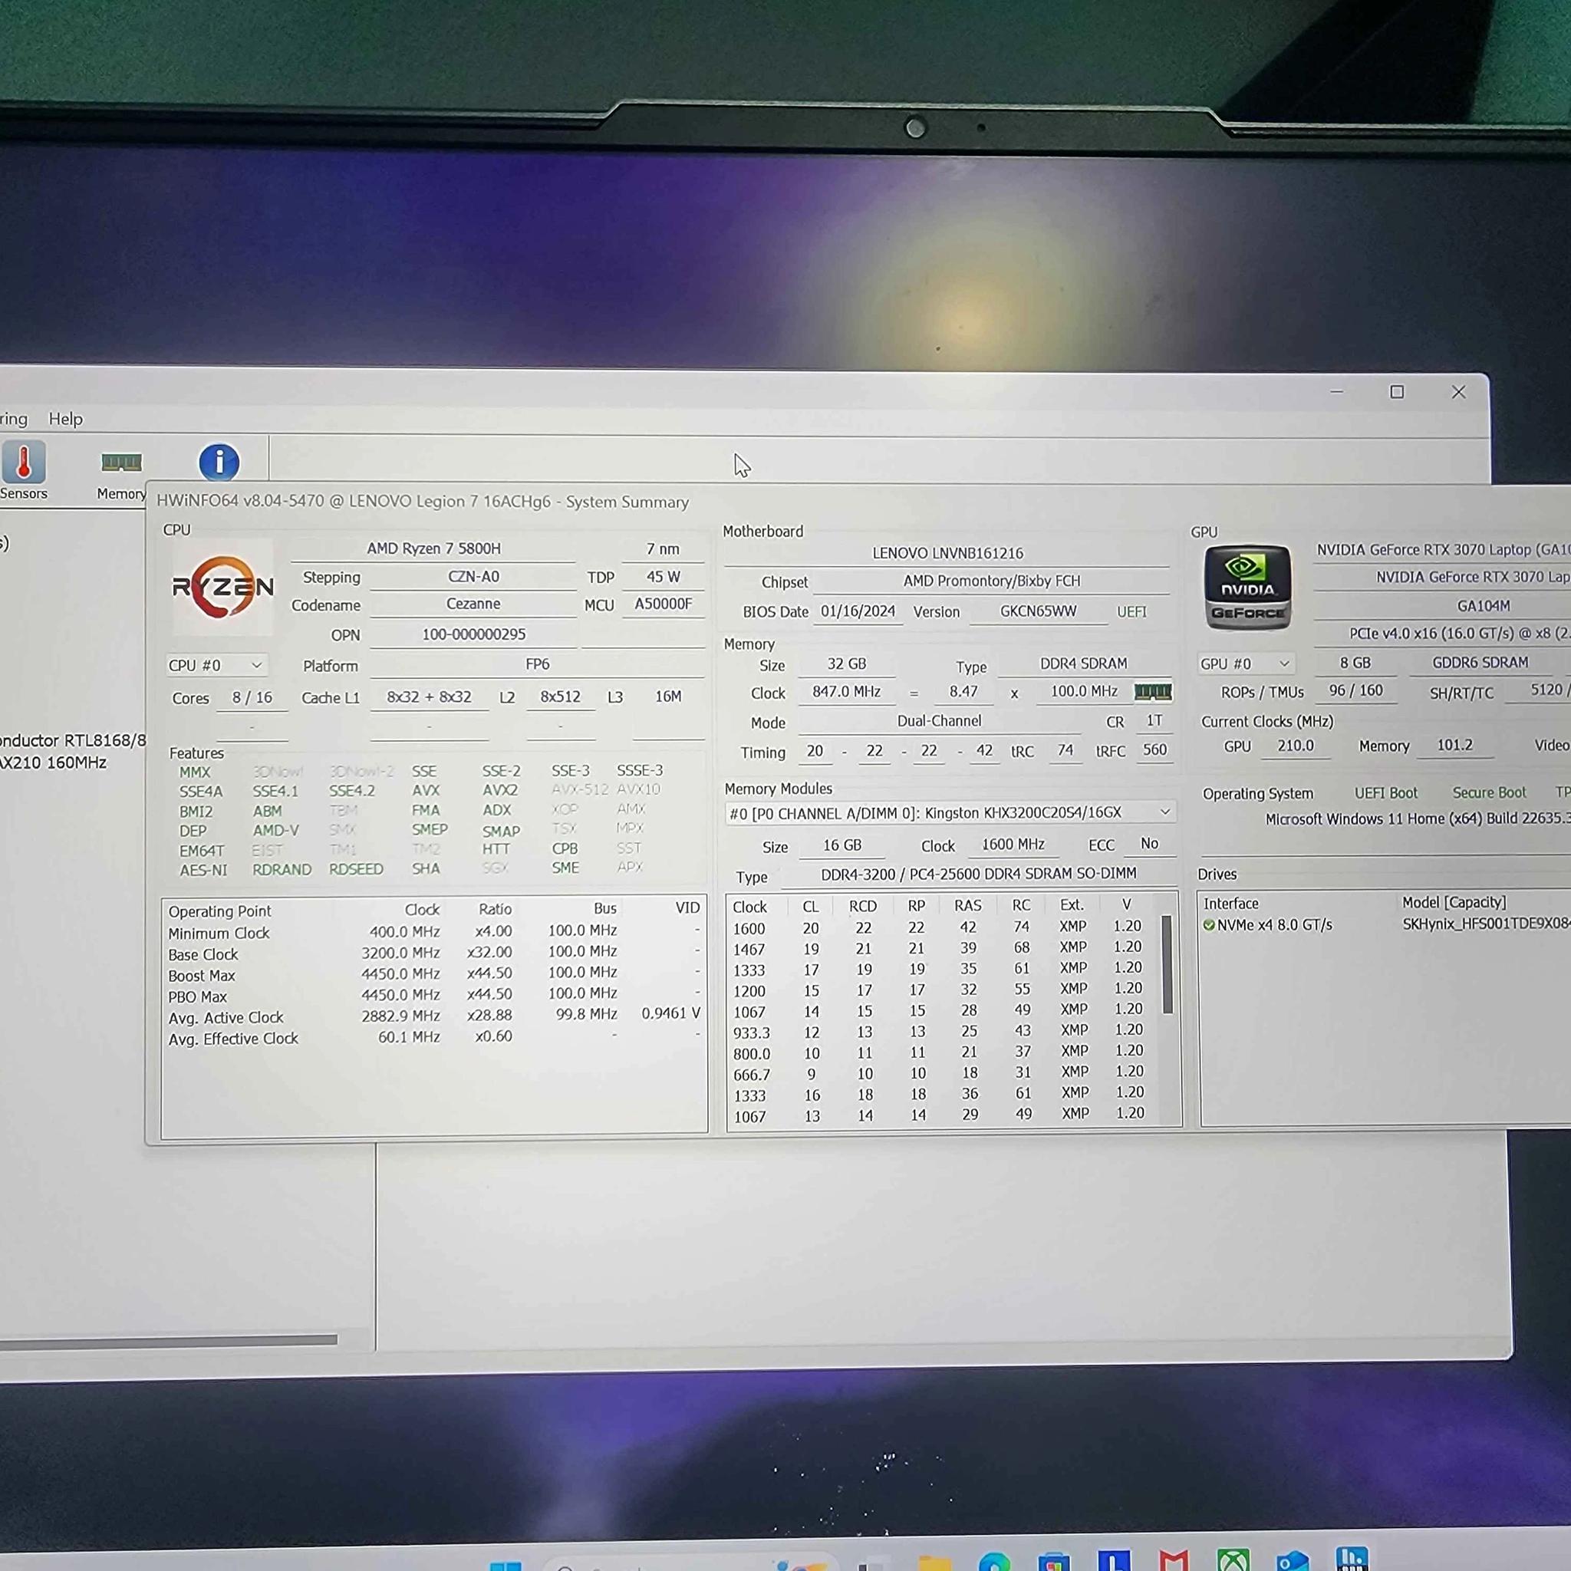The width and height of the screenshot is (1571, 1571).
Task: Click the horizontal scrollbar in left tree pane
Action: click(x=168, y=1339)
